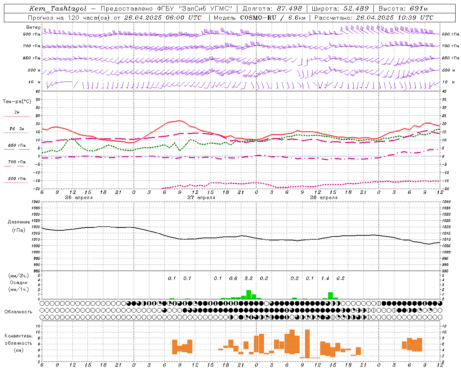Click the "Рассчитано: 26.04.2025 10:39 UTC" text
Screen dimensions: 461x368
tap(374, 18)
